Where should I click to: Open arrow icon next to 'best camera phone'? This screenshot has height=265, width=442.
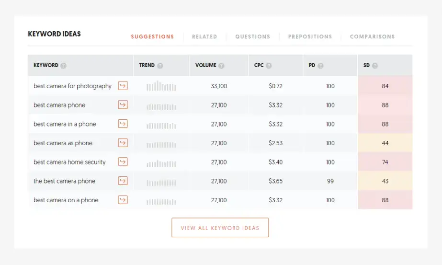123,105
